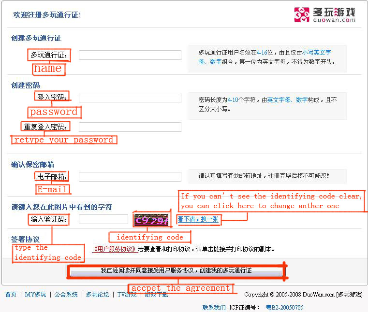Open 公会系统 footer link

click(x=66, y=295)
